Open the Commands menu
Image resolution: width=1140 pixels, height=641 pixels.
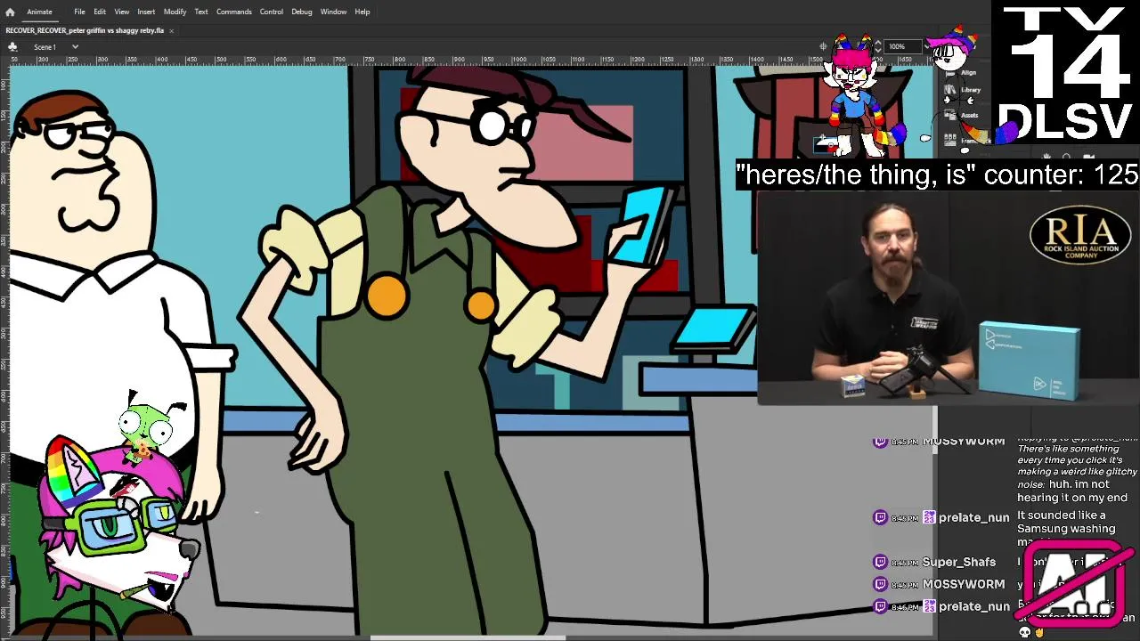(233, 12)
